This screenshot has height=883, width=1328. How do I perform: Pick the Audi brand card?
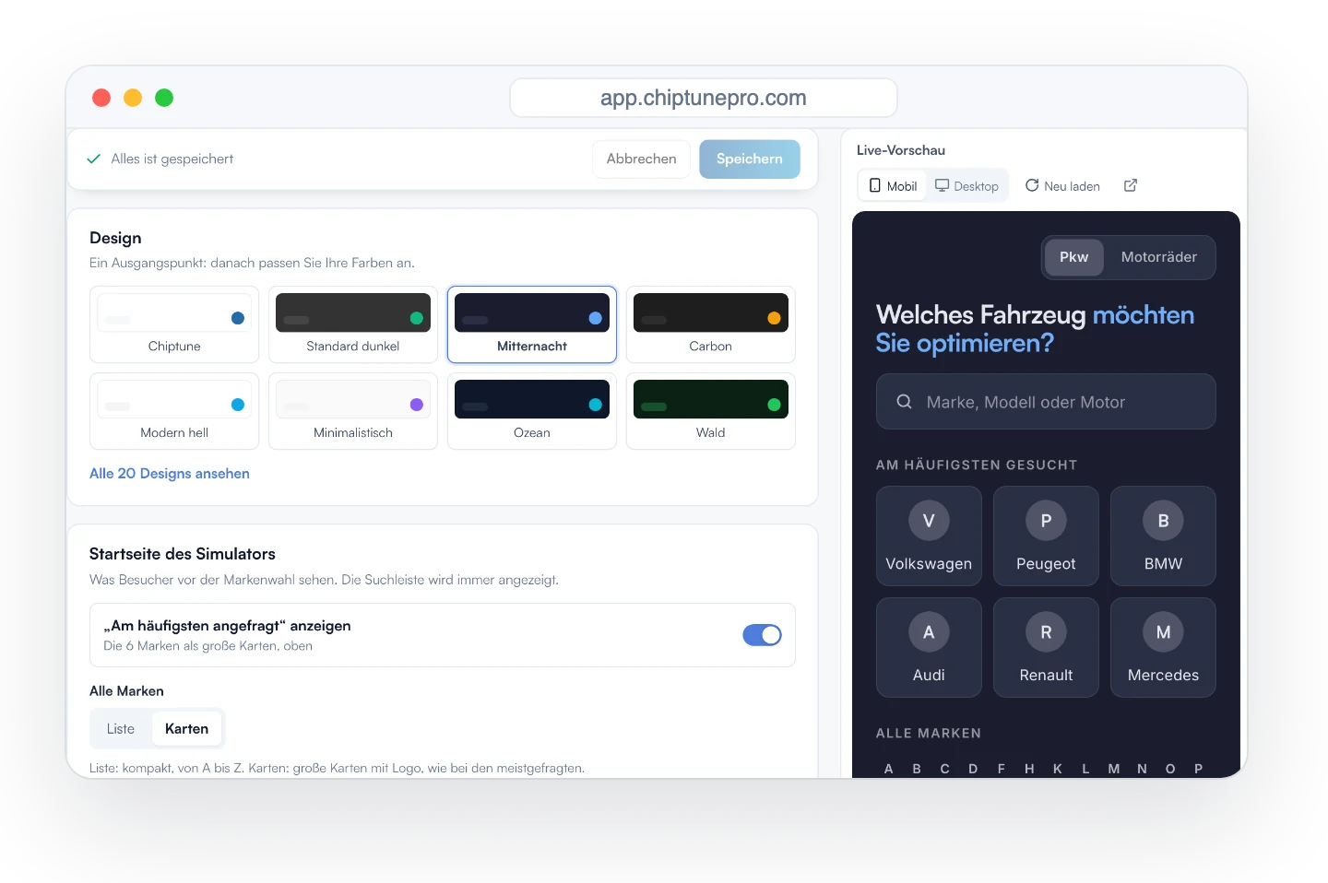(x=929, y=648)
